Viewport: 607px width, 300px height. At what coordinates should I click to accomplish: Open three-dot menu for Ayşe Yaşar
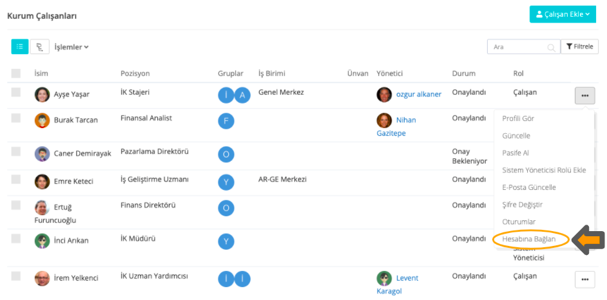(584, 95)
